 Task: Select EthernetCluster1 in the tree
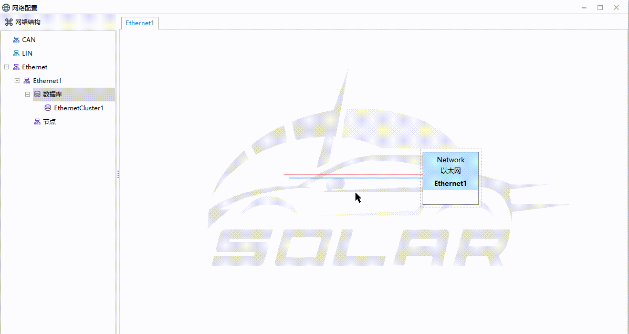79,108
